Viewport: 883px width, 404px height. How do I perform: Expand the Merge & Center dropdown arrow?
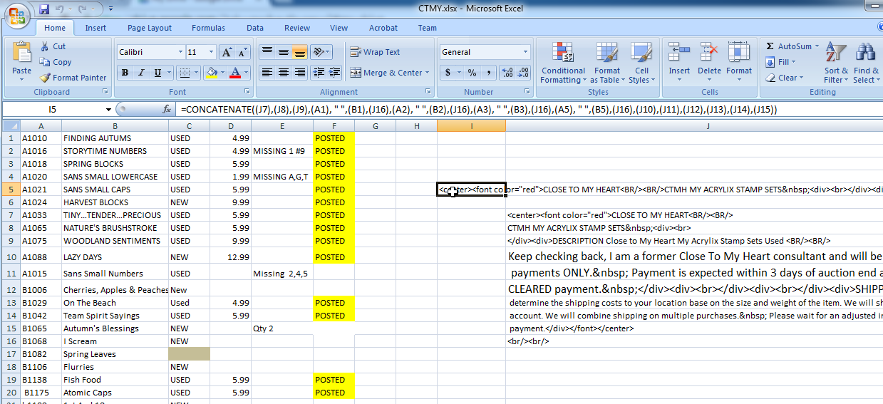[428, 73]
